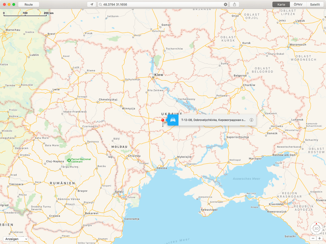326x244 pixels.
Task: Switch to the Satellit view
Action: pyautogui.click(x=315, y=5)
